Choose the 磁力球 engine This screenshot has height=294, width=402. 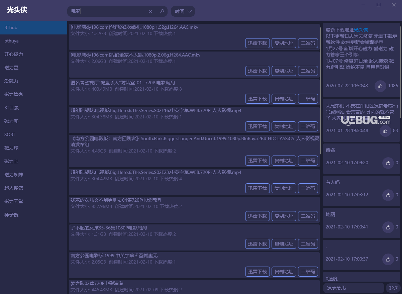click(33, 148)
